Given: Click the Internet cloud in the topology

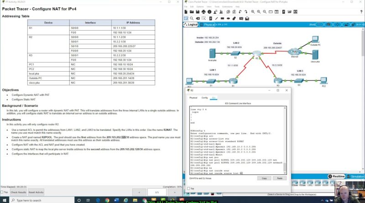Looking at the screenshot, I should 294,52.
